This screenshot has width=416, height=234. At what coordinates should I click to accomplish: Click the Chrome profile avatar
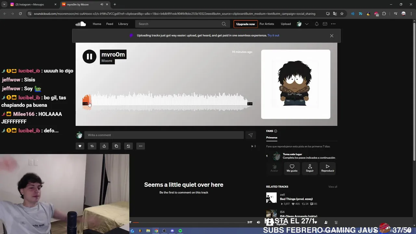tap(404, 14)
